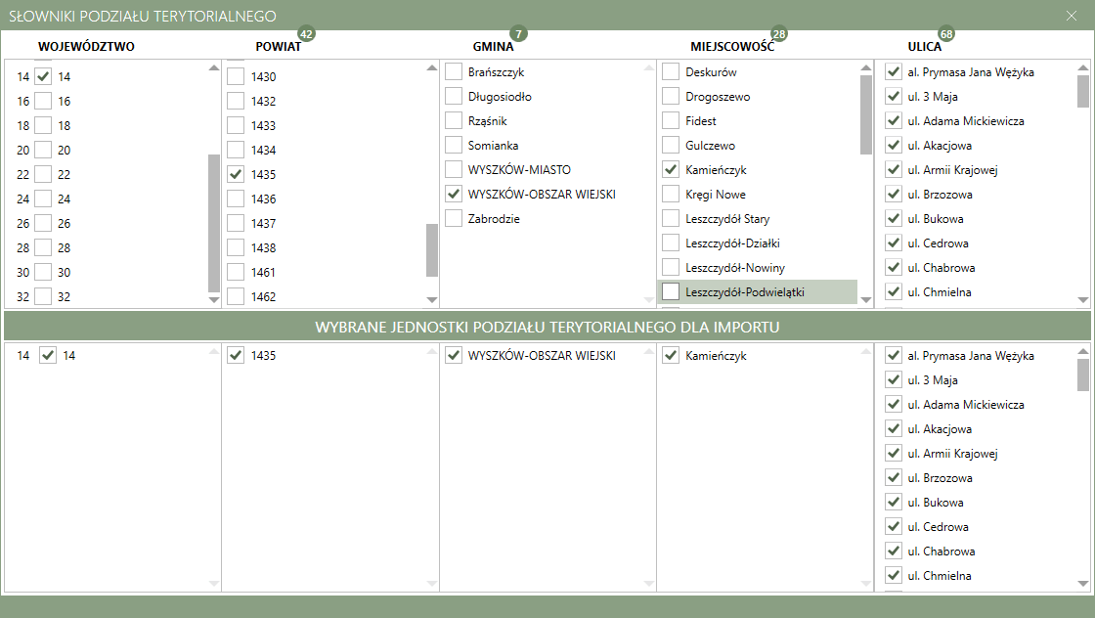Check the Somianka gmina checkbox
This screenshot has height=618, width=1095.
click(454, 146)
